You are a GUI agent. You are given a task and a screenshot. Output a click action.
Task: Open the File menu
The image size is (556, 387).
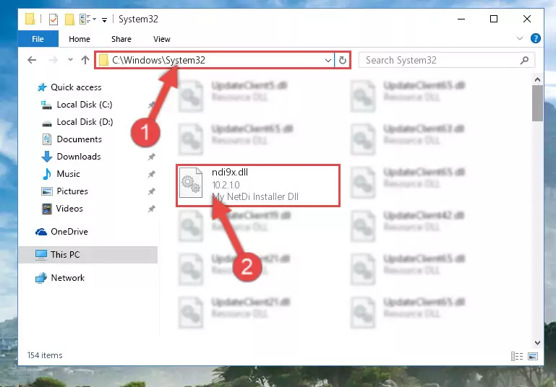pos(38,39)
